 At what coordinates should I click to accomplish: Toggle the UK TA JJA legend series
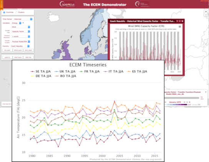65,72
